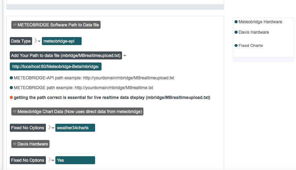Screen dimensions: 296x170
Task: Click the Fixed No Options label above Davis Hardware
Action: click(28, 128)
